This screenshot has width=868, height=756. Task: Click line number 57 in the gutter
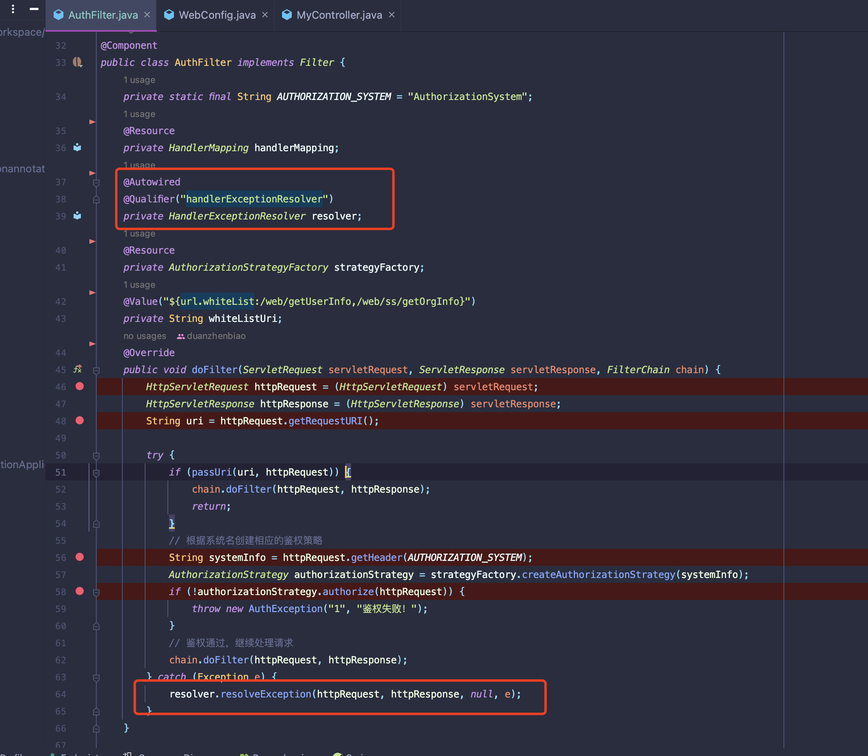point(61,575)
